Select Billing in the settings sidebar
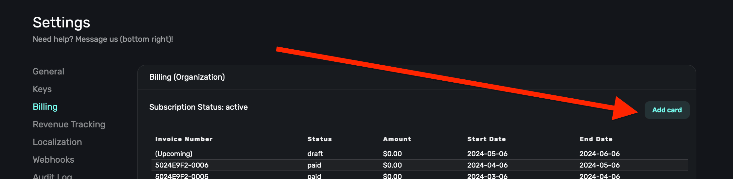This screenshot has height=179, width=733. tap(45, 107)
